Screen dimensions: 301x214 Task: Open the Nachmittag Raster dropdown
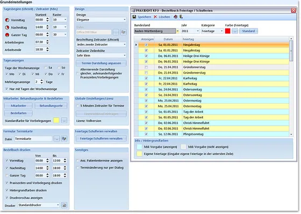click(65, 27)
